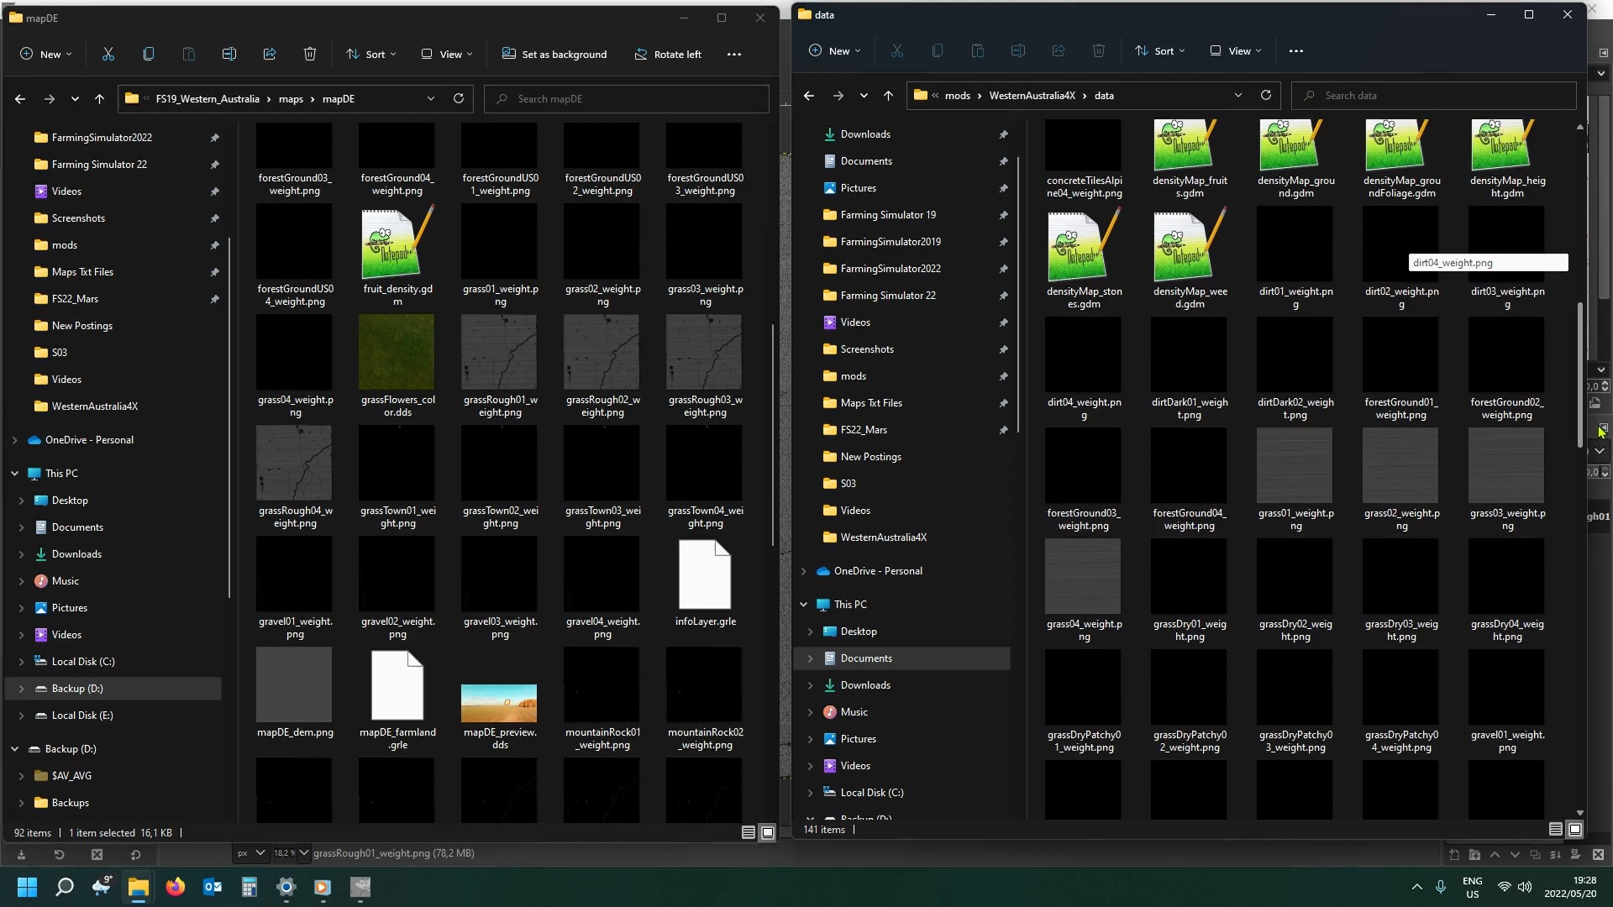The image size is (1613, 907).
Task: Refresh the data folder view
Action: (x=1266, y=96)
